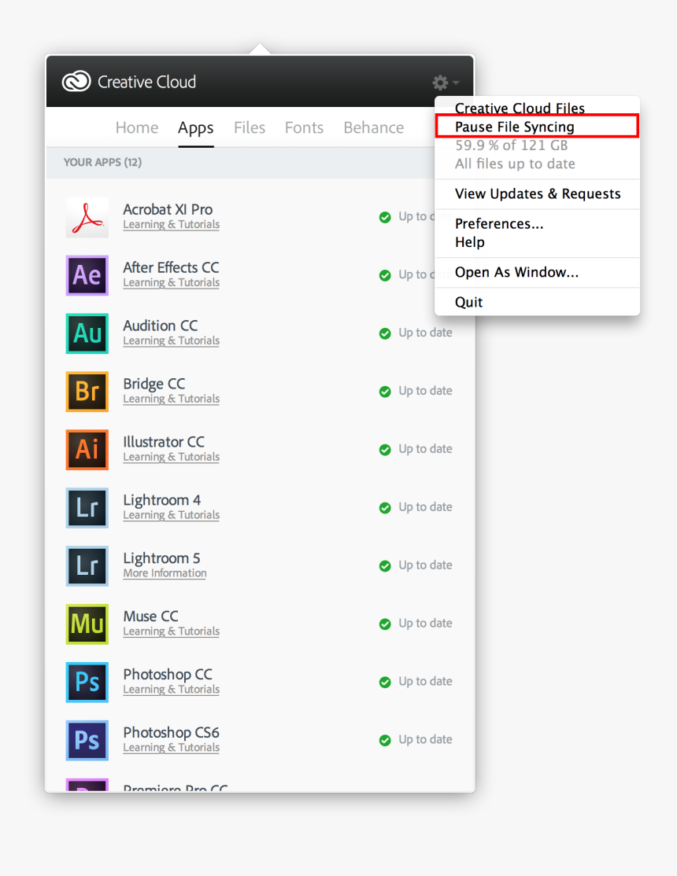Click green checkmark beside Lightroom 4
Screen dimensions: 677x876
(x=385, y=508)
